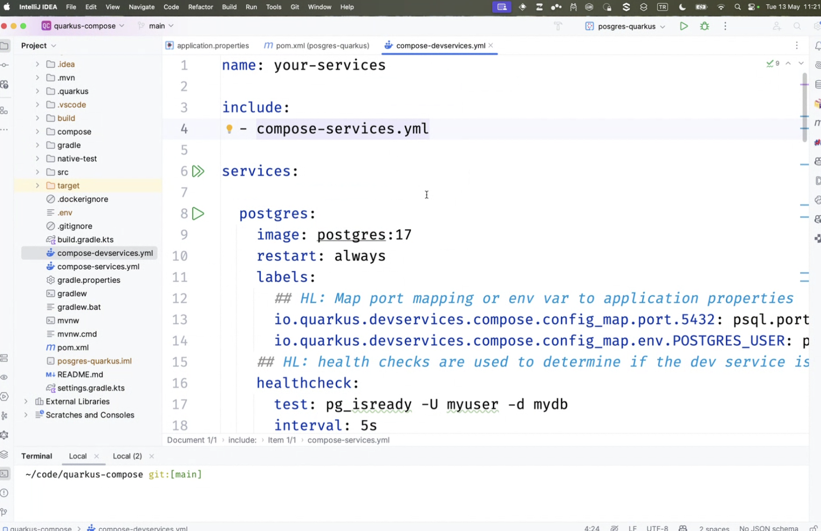
Task: Click the editor vertical scrollbar thumb
Action: pos(804,107)
